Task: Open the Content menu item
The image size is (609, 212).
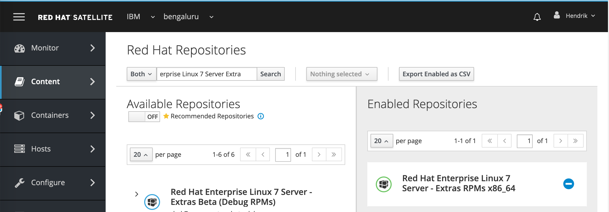Action: click(x=53, y=82)
